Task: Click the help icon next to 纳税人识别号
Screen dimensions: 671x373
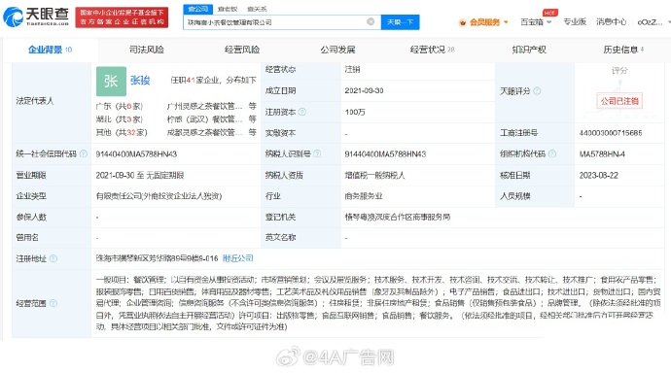Action: click(x=317, y=153)
